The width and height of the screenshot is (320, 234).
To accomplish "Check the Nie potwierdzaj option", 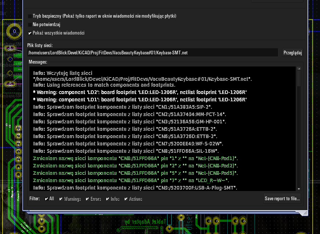I will 30,25.
